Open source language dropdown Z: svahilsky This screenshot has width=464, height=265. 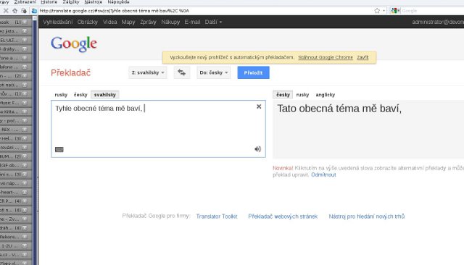pos(148,72)
